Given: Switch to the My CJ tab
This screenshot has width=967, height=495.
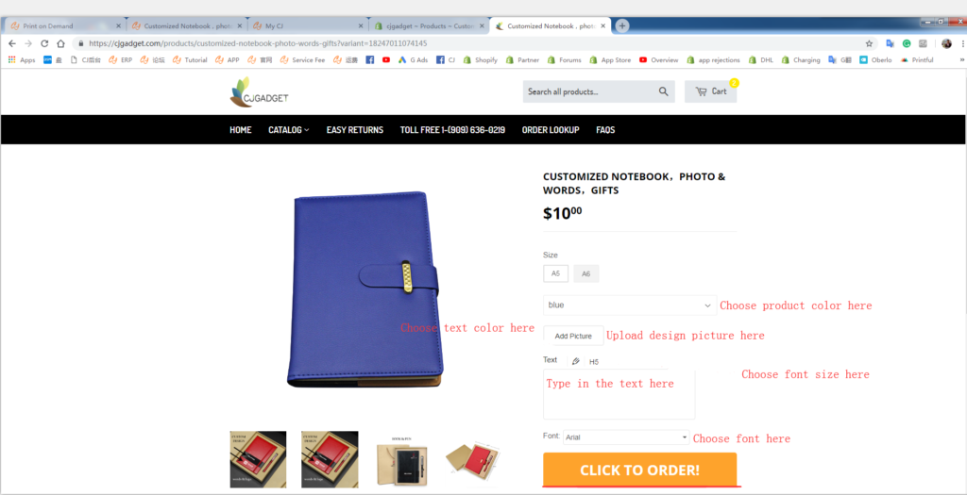Looking at the screenshot, I should (309, 25).
